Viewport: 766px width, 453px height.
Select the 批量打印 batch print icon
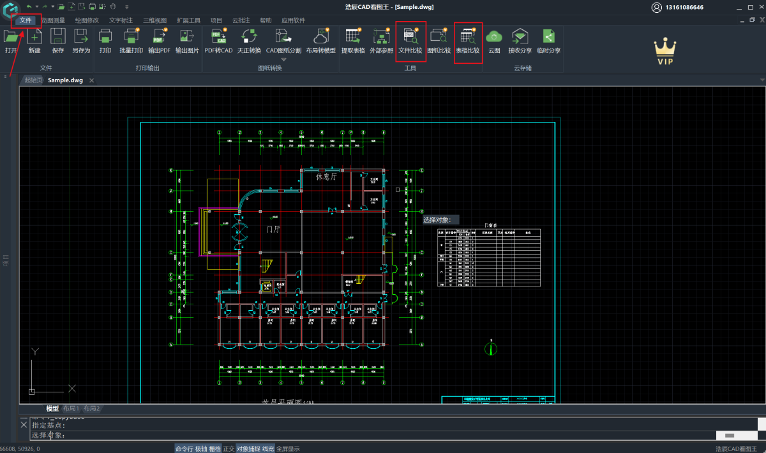coord(131,36)
